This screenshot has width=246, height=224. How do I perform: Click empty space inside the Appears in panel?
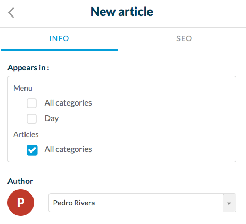coord(160,124)
